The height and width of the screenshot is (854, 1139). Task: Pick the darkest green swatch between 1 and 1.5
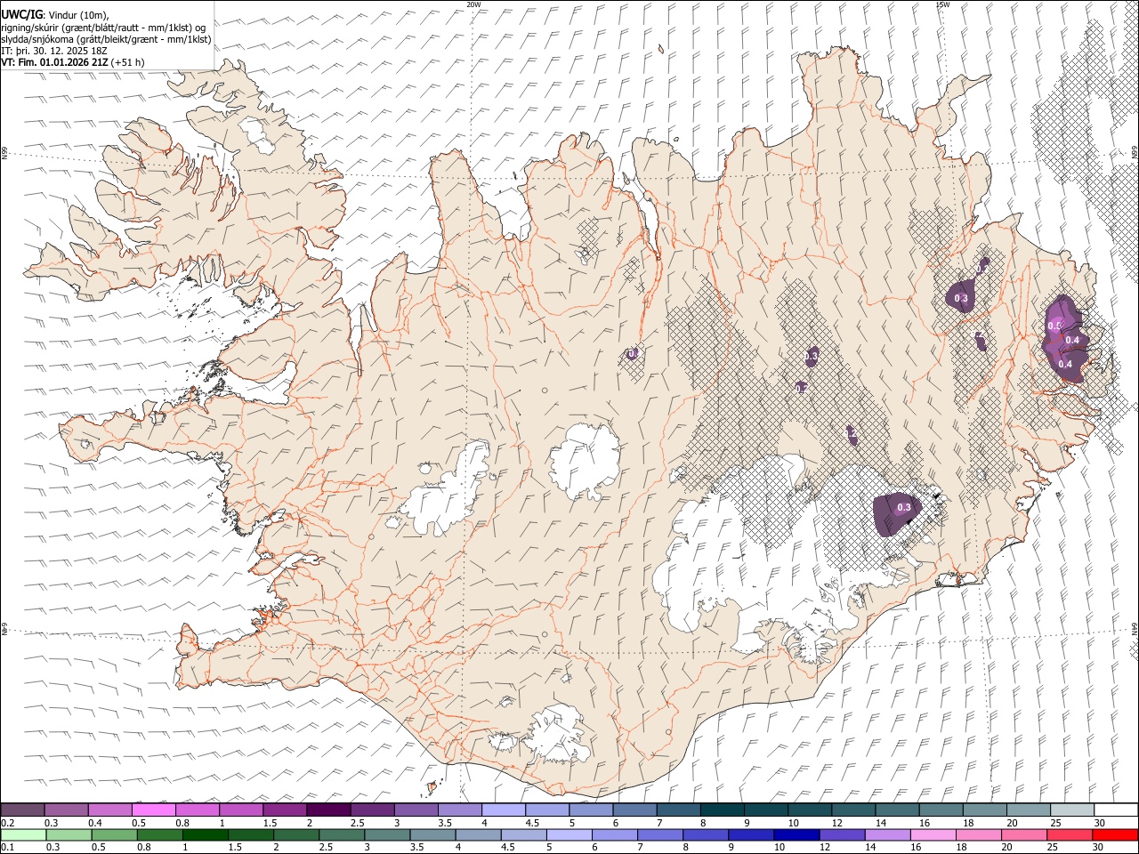205,834
